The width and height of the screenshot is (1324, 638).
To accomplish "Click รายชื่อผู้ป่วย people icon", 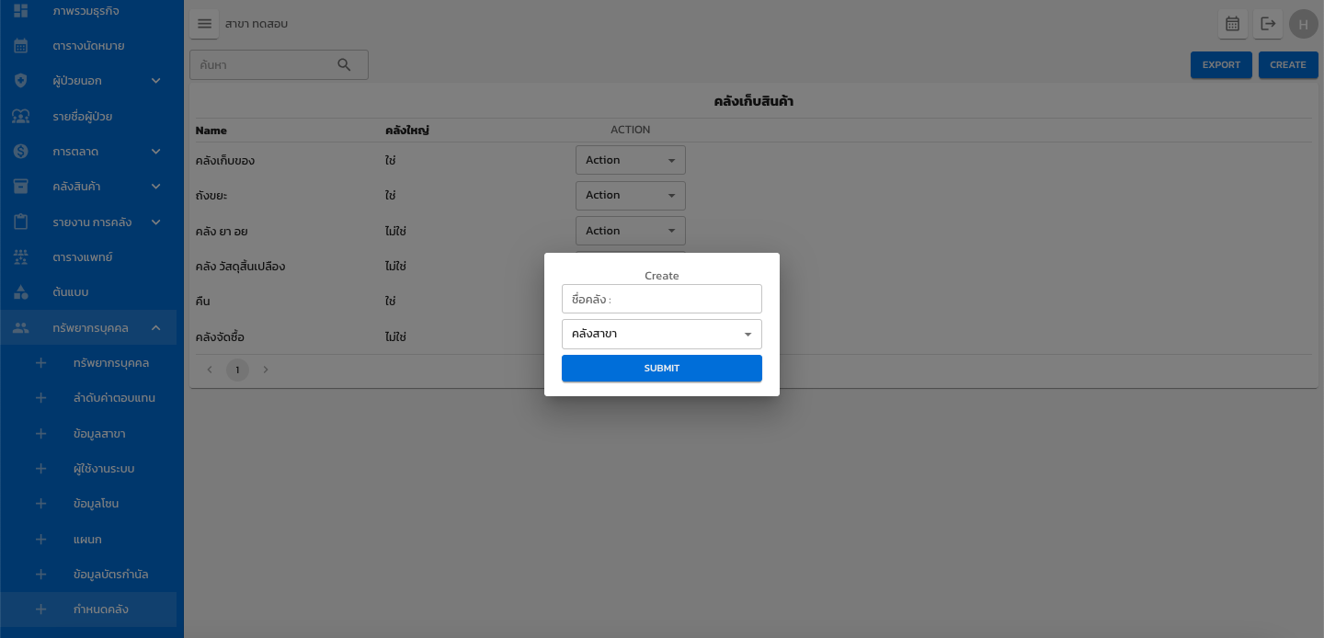I will coord(20,117).
